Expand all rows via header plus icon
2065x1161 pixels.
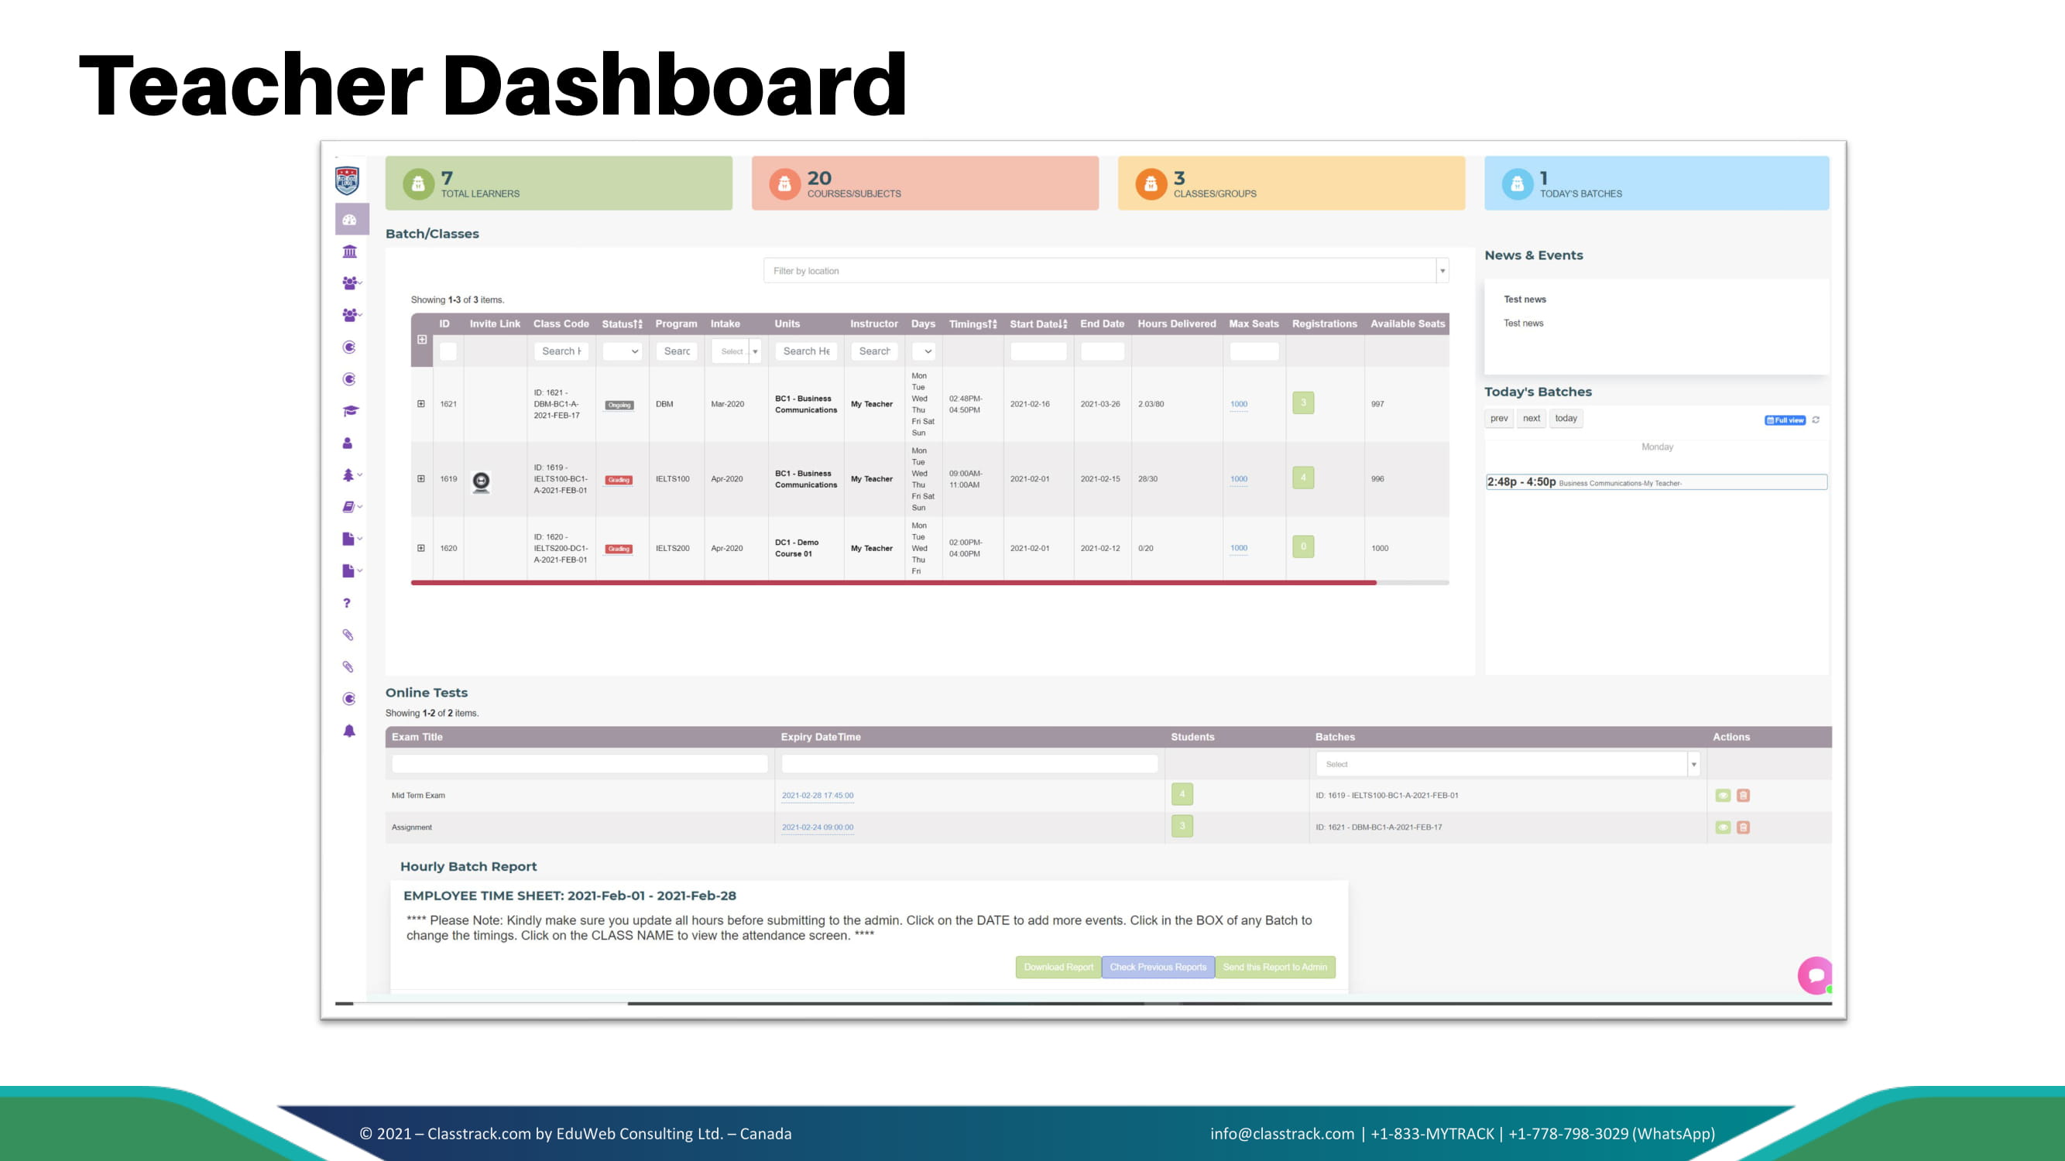coord(422,340)
